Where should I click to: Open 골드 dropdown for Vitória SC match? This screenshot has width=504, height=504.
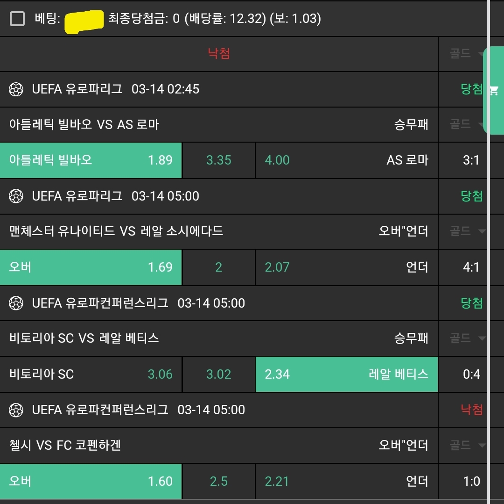467,338
